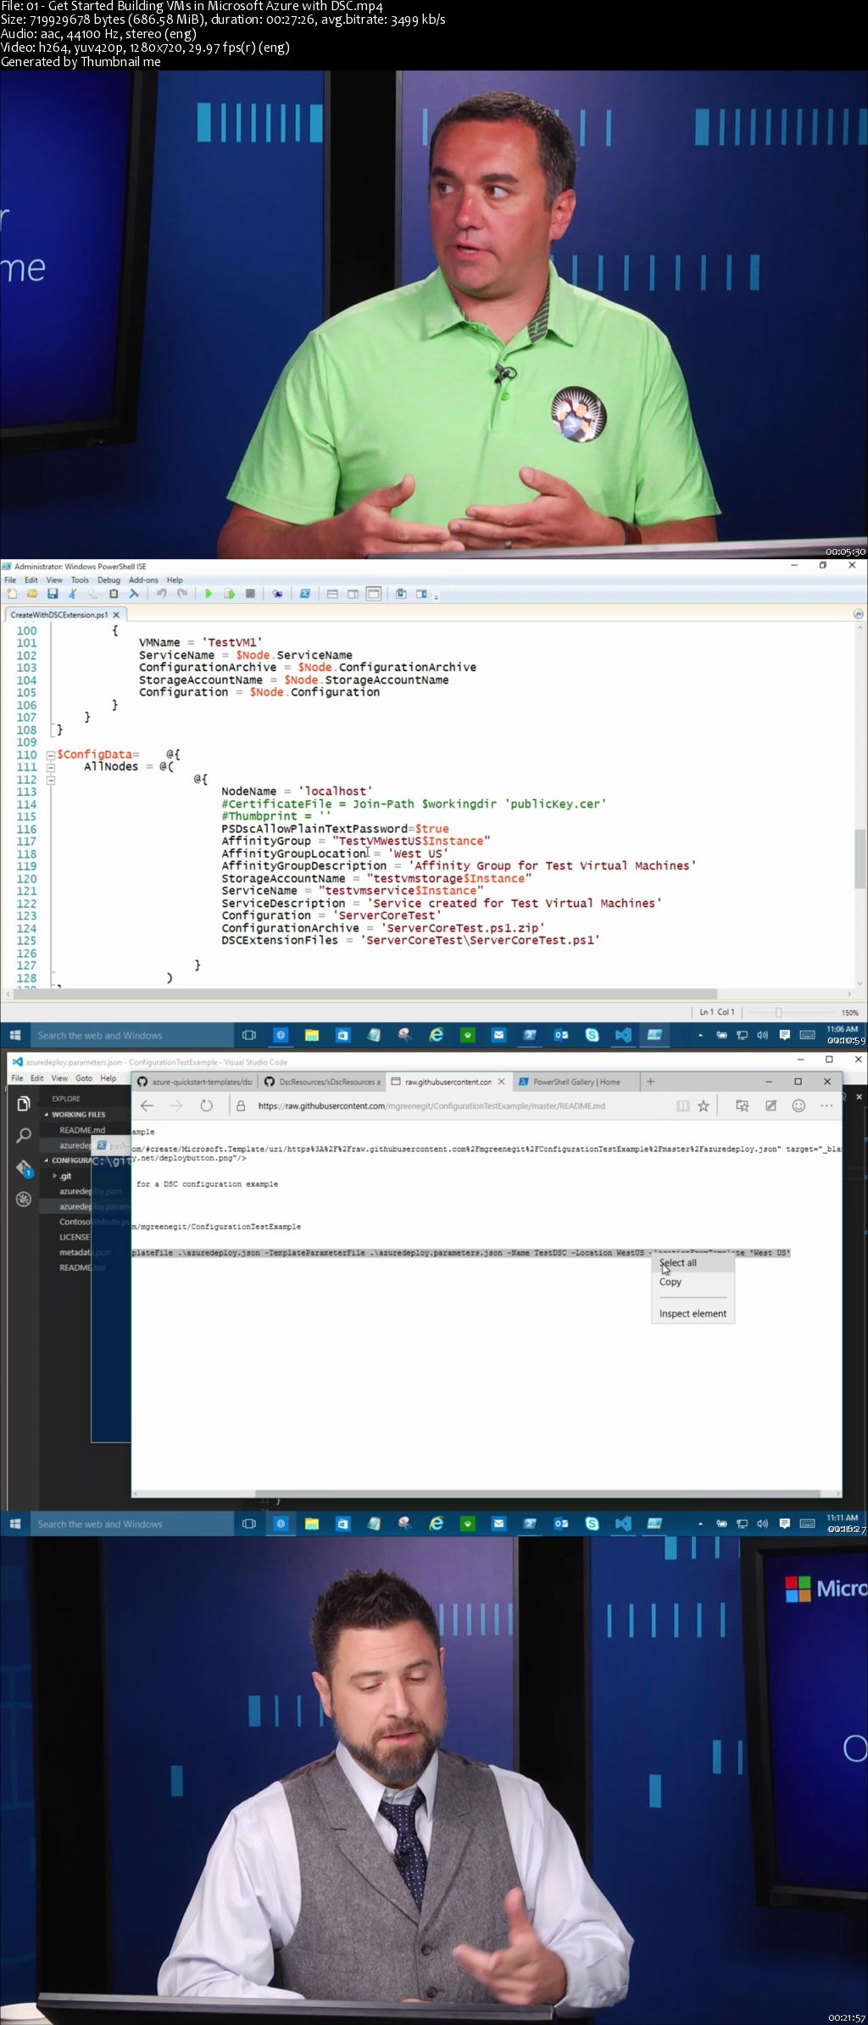Open the LICENSE file in VS Code explorer

click(x=75, y=1237)
